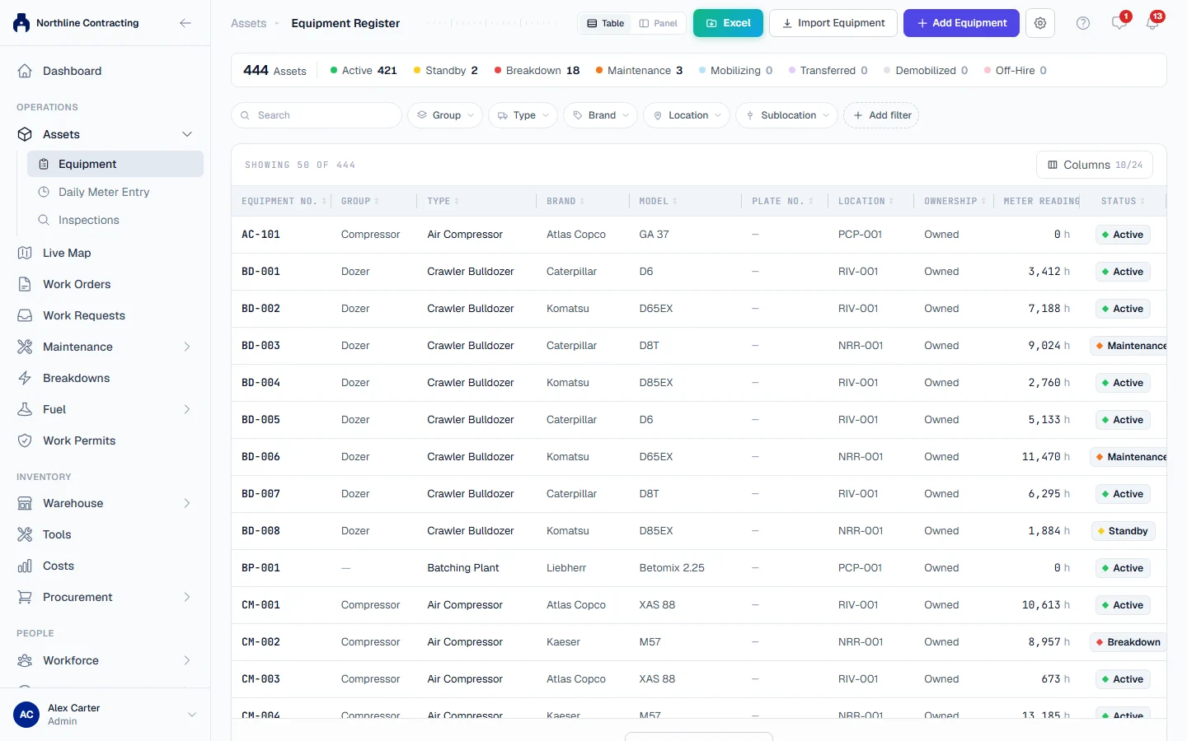Open the Dashboard page

click(x=106, y=71)
